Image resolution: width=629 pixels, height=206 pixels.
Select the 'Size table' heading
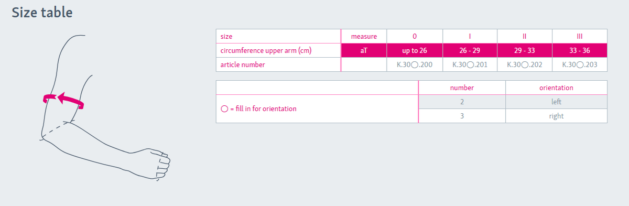pos(42,13)
